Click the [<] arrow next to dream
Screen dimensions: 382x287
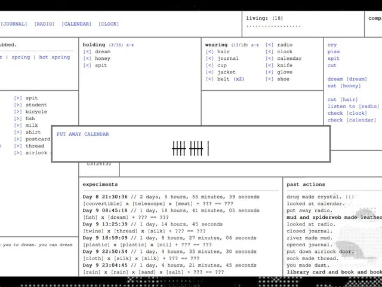(x=87, y=52)
